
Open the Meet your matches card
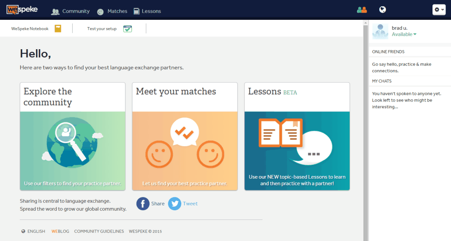(184, 136)
